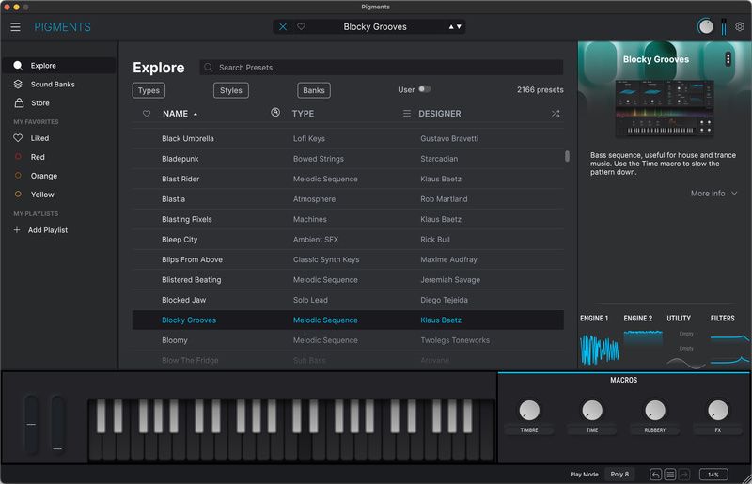The height and width of the screenshot is (484, 752).
Task: Open Explore in sidebar
Action: (x=58, y=65)
